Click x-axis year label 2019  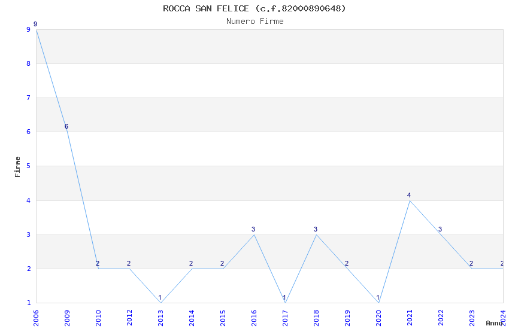[x=347, y=318]
